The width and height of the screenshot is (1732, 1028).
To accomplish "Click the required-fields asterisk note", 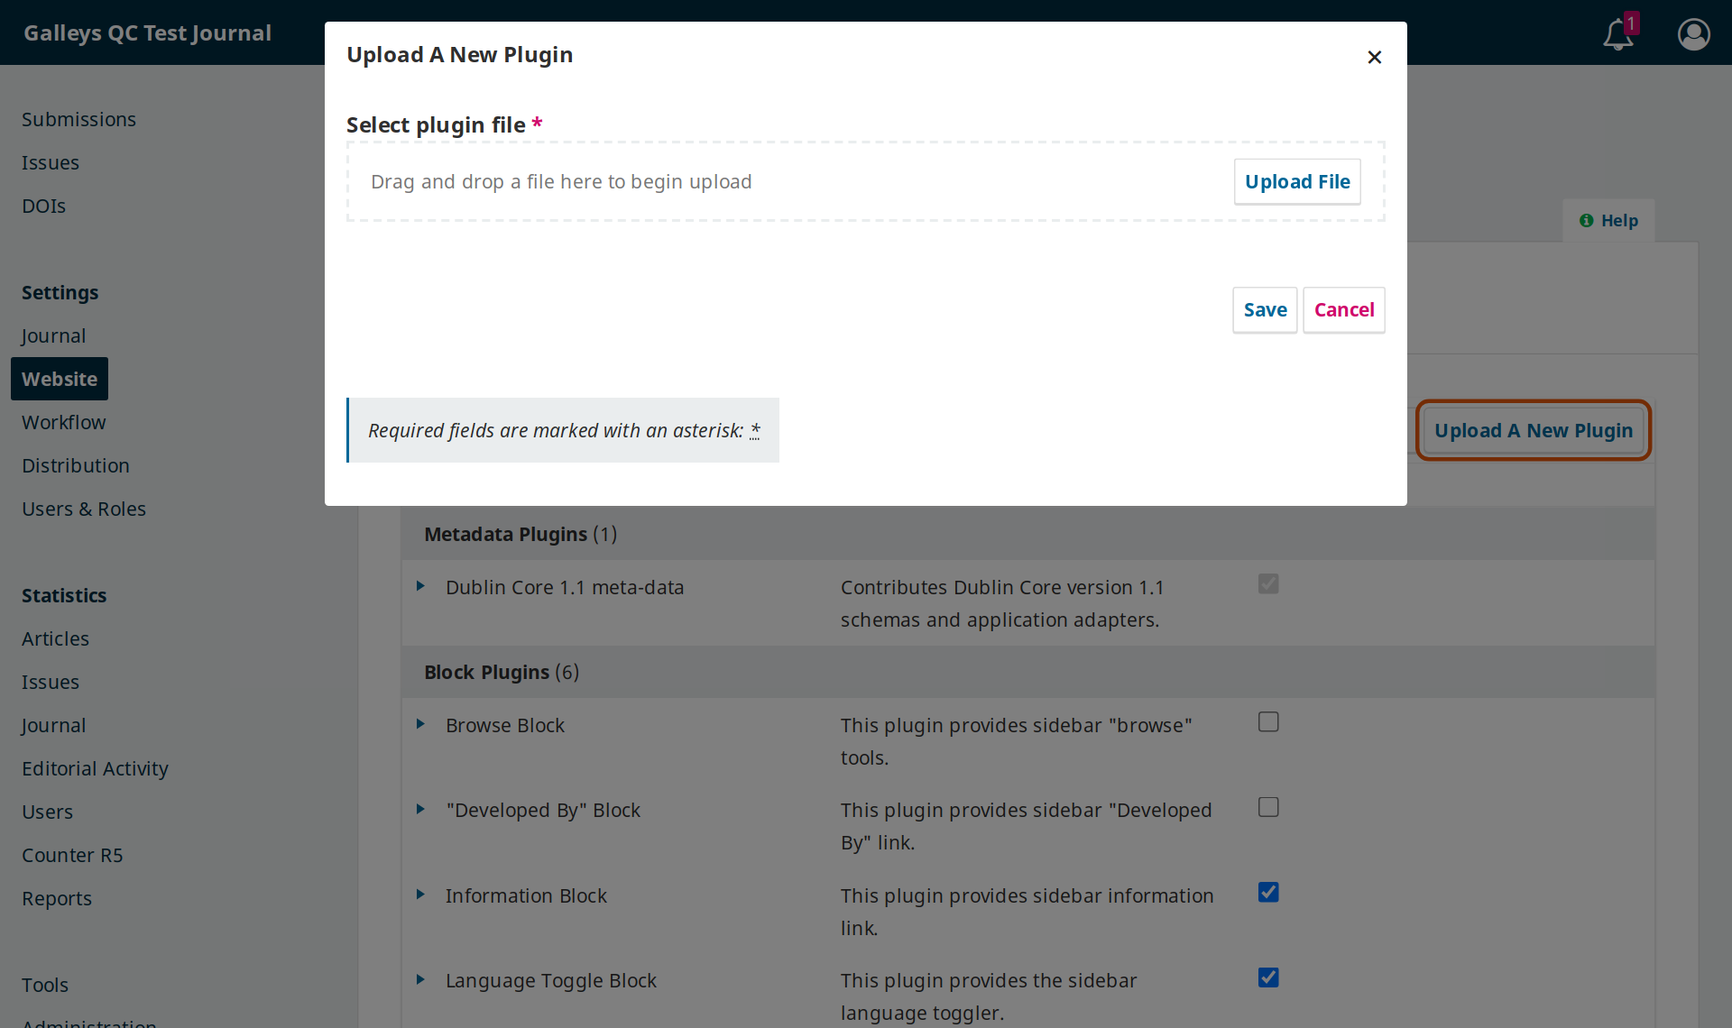I will (x=563, y=430).
